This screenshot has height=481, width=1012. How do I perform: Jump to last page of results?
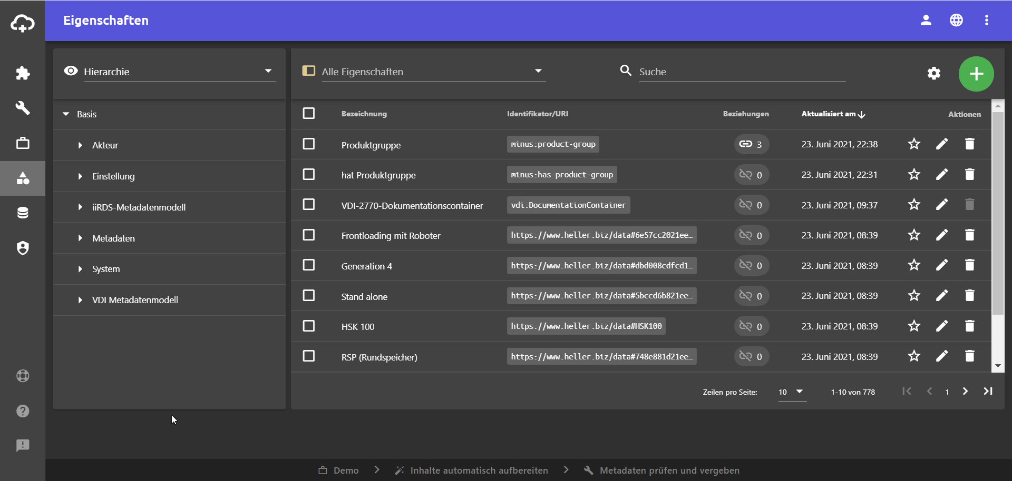988,392
